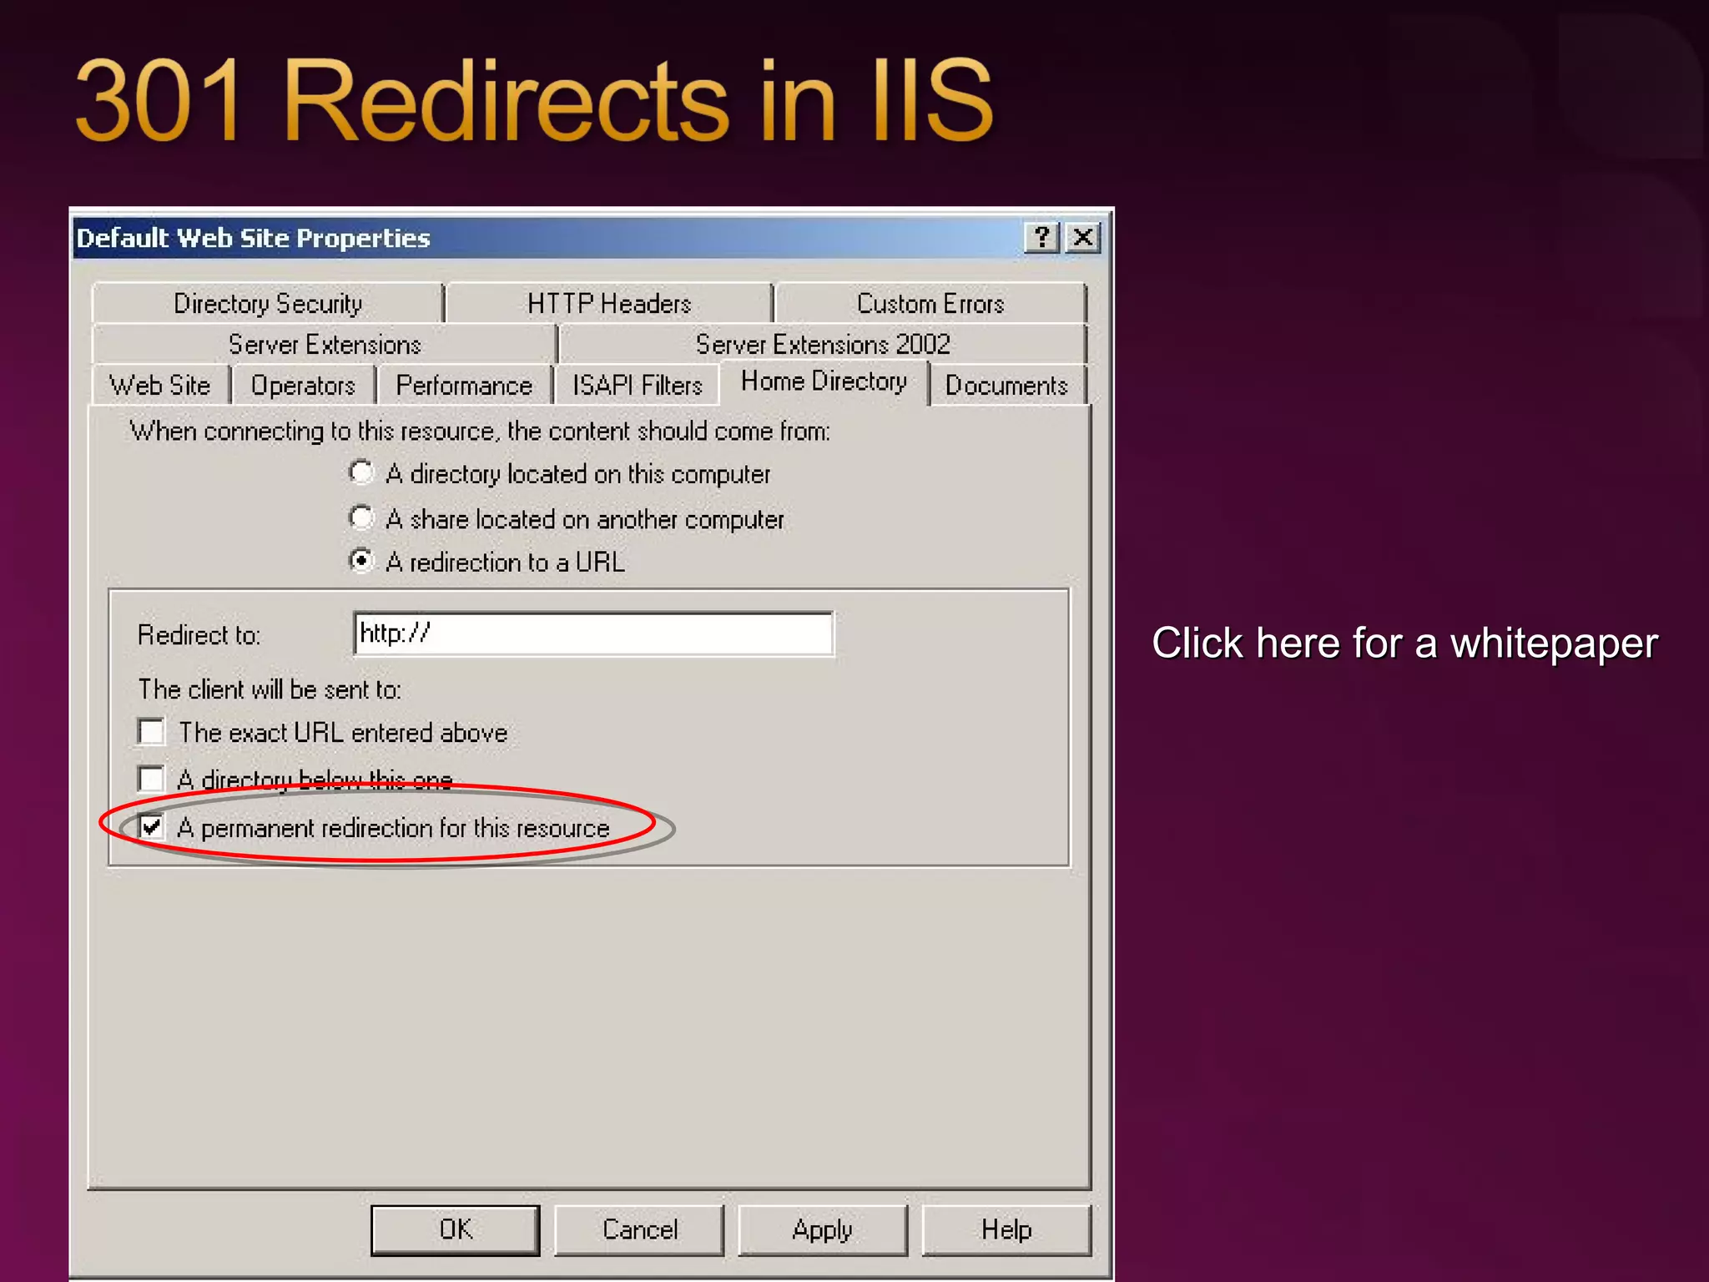Check 'A directory below this one'
Screen dimensions: 1709x1282
152,779
